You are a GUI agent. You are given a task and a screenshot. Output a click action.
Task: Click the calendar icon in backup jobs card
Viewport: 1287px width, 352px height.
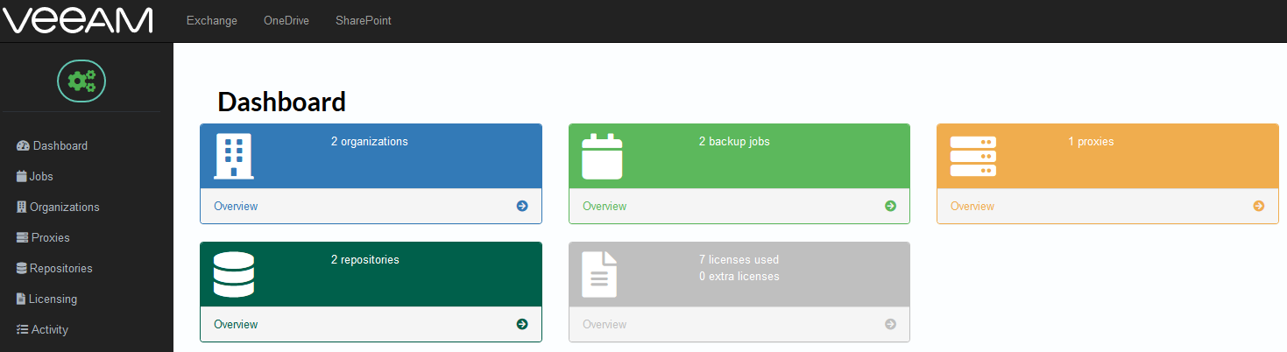[602, 156]
